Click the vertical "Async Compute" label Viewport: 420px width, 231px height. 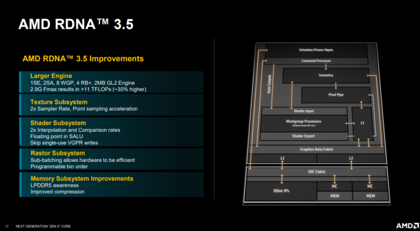click(x=269, y=84)
